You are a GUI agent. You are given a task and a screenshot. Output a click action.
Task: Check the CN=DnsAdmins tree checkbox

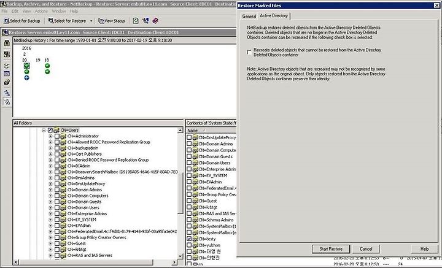57,178
